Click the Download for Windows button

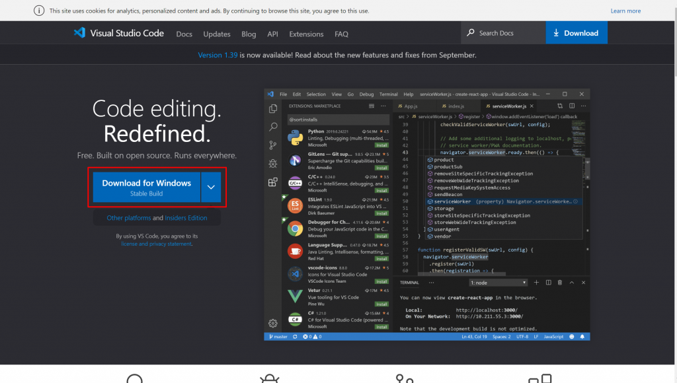[x=146, y=187]
